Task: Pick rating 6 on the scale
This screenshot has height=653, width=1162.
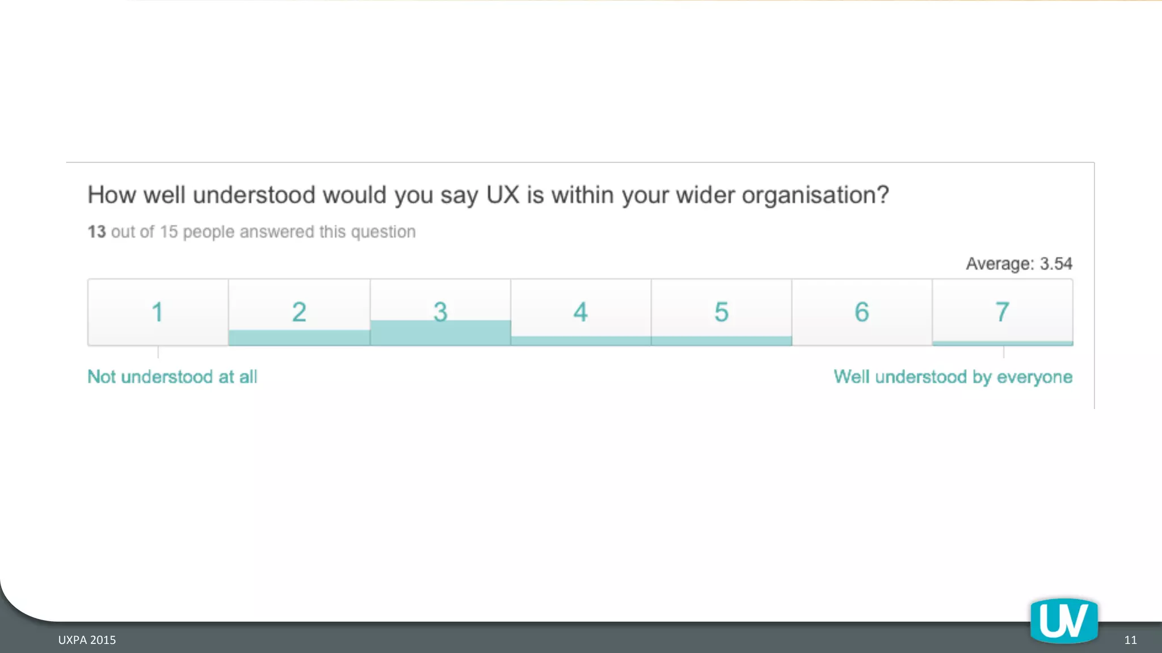Action: point(862,312)
